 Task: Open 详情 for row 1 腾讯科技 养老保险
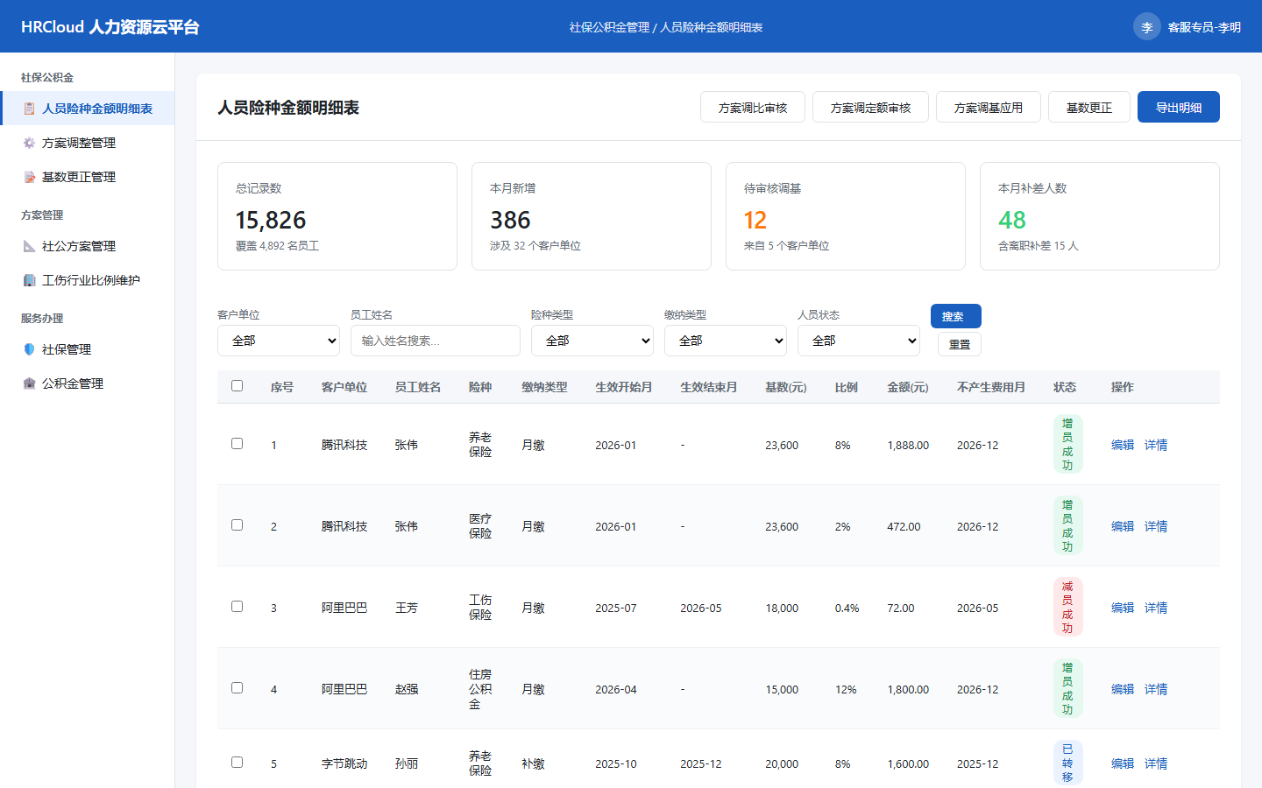coord(1156,445)
